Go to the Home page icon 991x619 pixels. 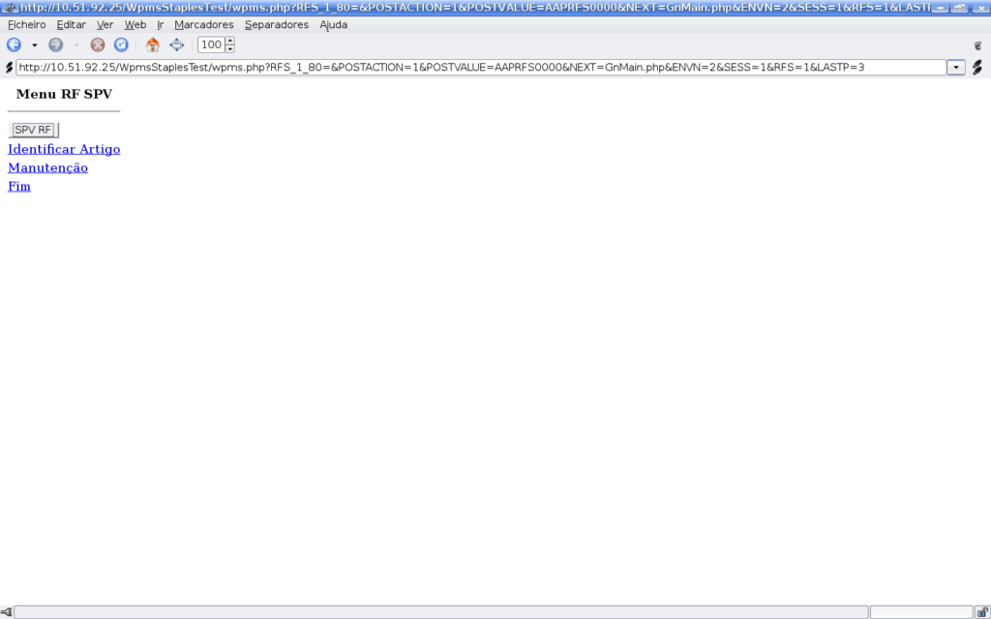(152, 44)
